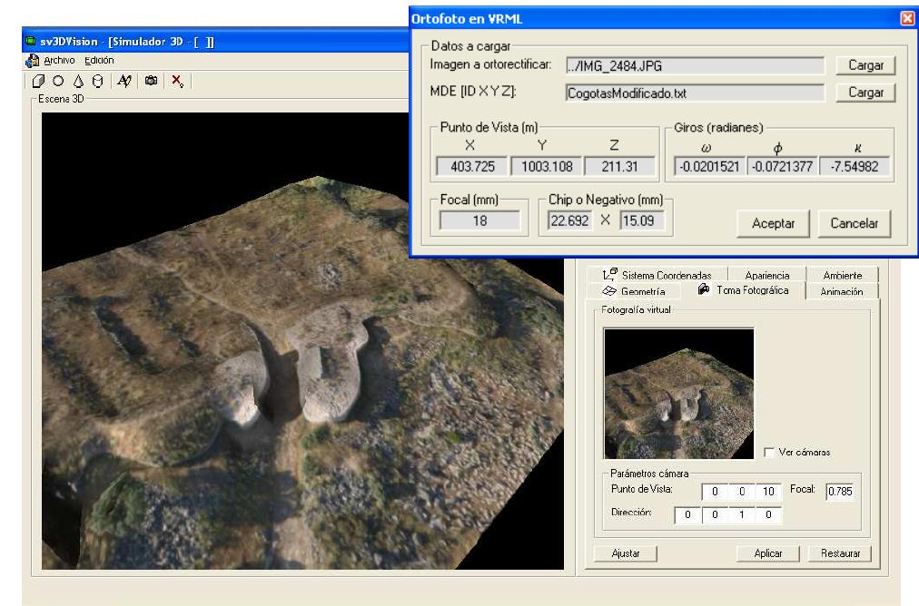Click the Ajustar button
This screenshot has height=606, width=919.
pyautogui.click(x=626, y=553)
